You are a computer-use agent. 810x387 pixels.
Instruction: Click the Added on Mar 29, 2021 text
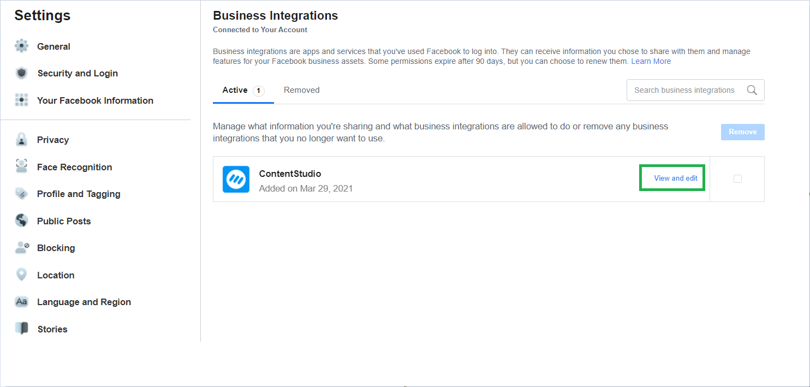[306, 188]
